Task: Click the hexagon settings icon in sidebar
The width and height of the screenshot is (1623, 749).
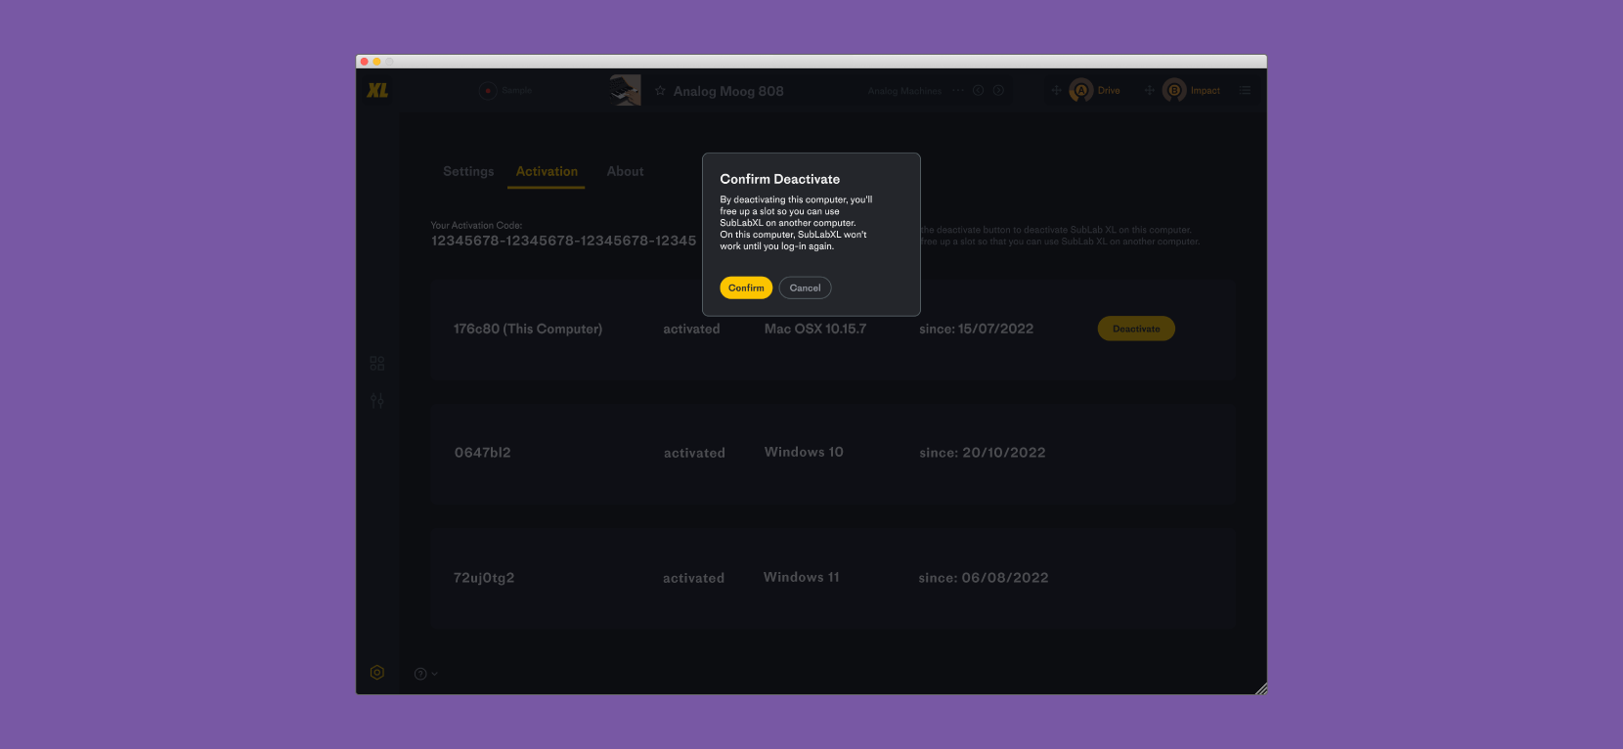Action: (377, 672)
